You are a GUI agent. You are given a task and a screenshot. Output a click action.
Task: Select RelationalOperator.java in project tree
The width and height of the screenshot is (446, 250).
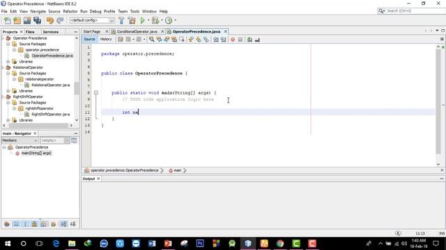(51, 85)
